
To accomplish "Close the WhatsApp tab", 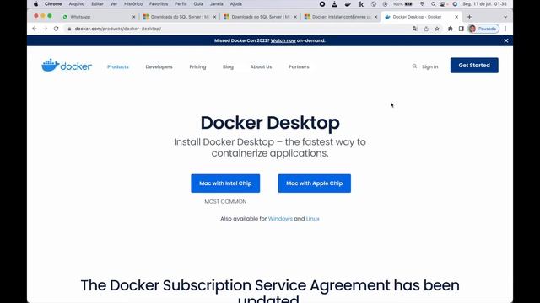I will pos(134,17).
